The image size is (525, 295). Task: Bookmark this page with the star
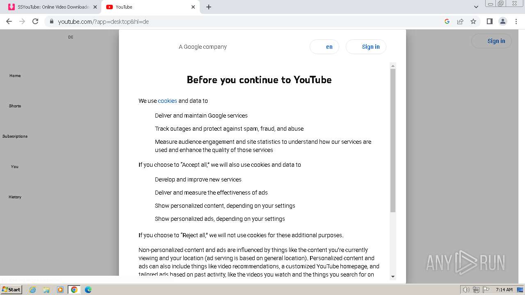(x=473, y=21)
